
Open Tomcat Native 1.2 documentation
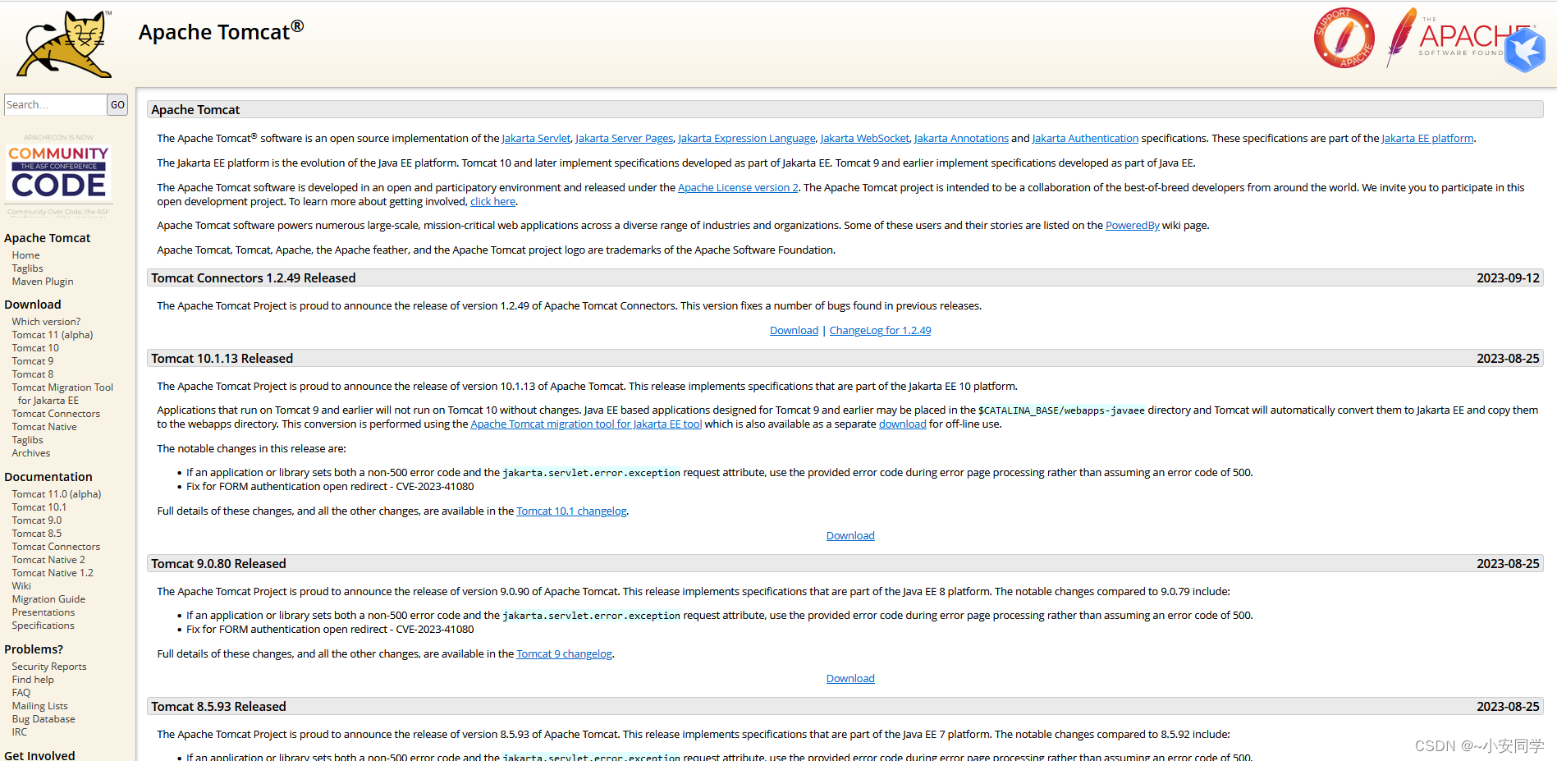[x=53, y=573]
